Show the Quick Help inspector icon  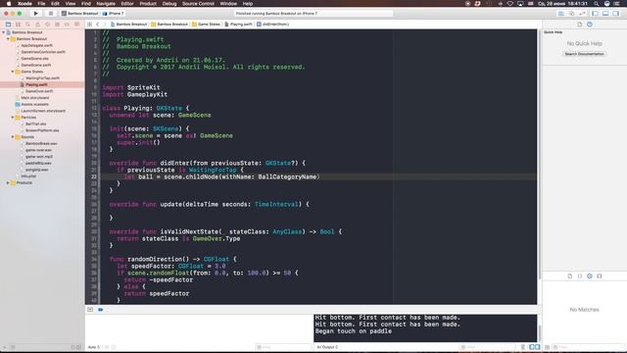click(x=590, y=25)
